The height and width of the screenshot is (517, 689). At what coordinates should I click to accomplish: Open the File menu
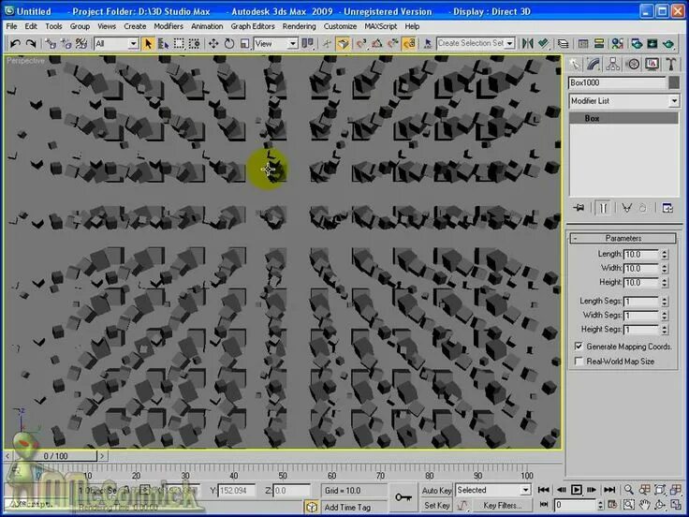(11, 26)
